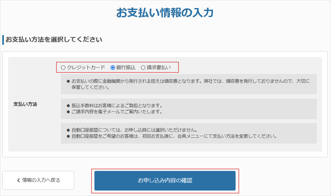Screen dimensions: 331x196
Task: Click the bullet icon before 振込手数料 text
Action: [x=68, y=106]
